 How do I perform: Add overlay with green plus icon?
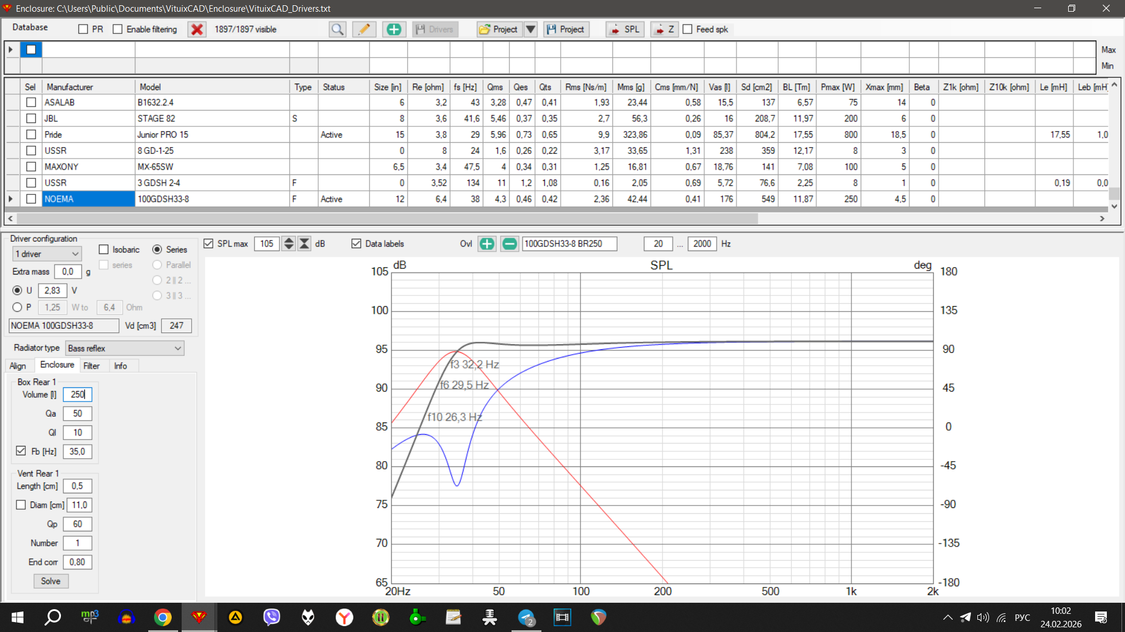click(486, 244)
